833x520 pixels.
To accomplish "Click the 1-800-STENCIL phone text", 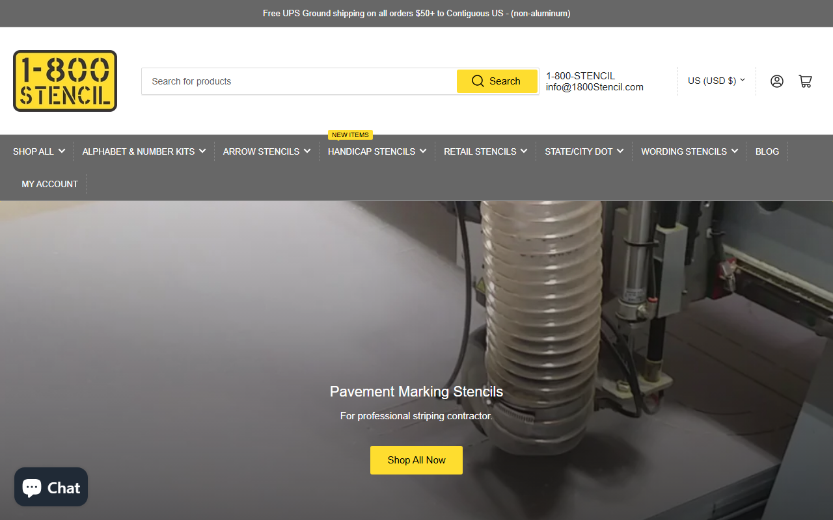I will click(580, 76).
